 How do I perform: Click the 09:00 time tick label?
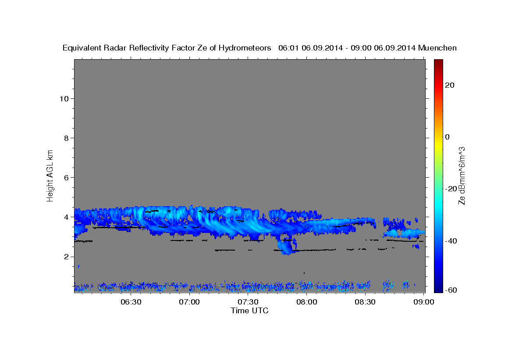point(424,302)
